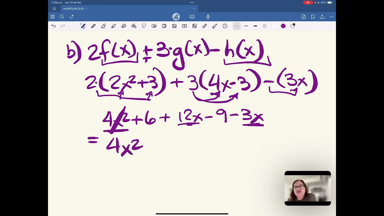Choose the medium stroke width
This screenshot has height=216, width=384.
[246, 26]
